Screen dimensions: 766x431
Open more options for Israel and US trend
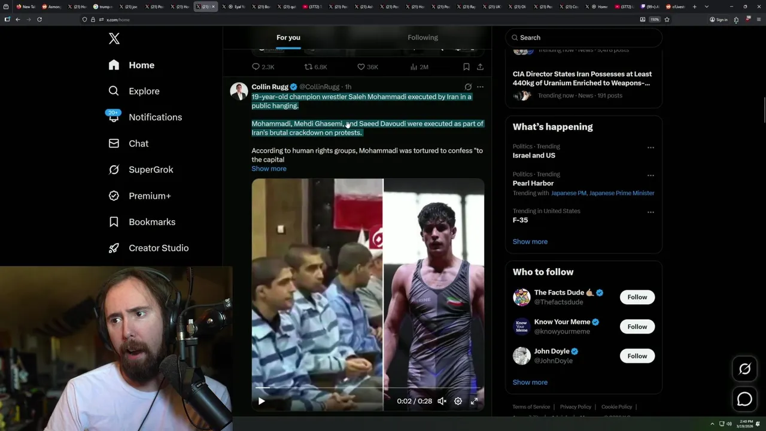point(651,147)
